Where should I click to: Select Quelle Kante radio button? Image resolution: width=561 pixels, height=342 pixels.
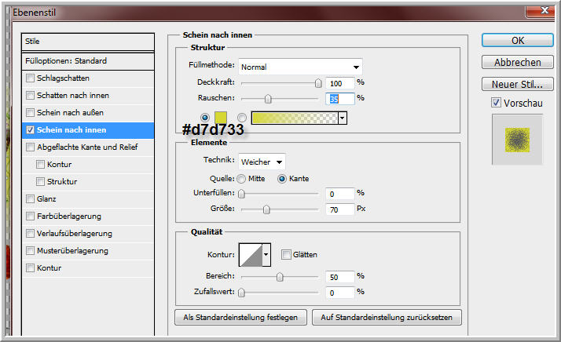click(282, 179)
